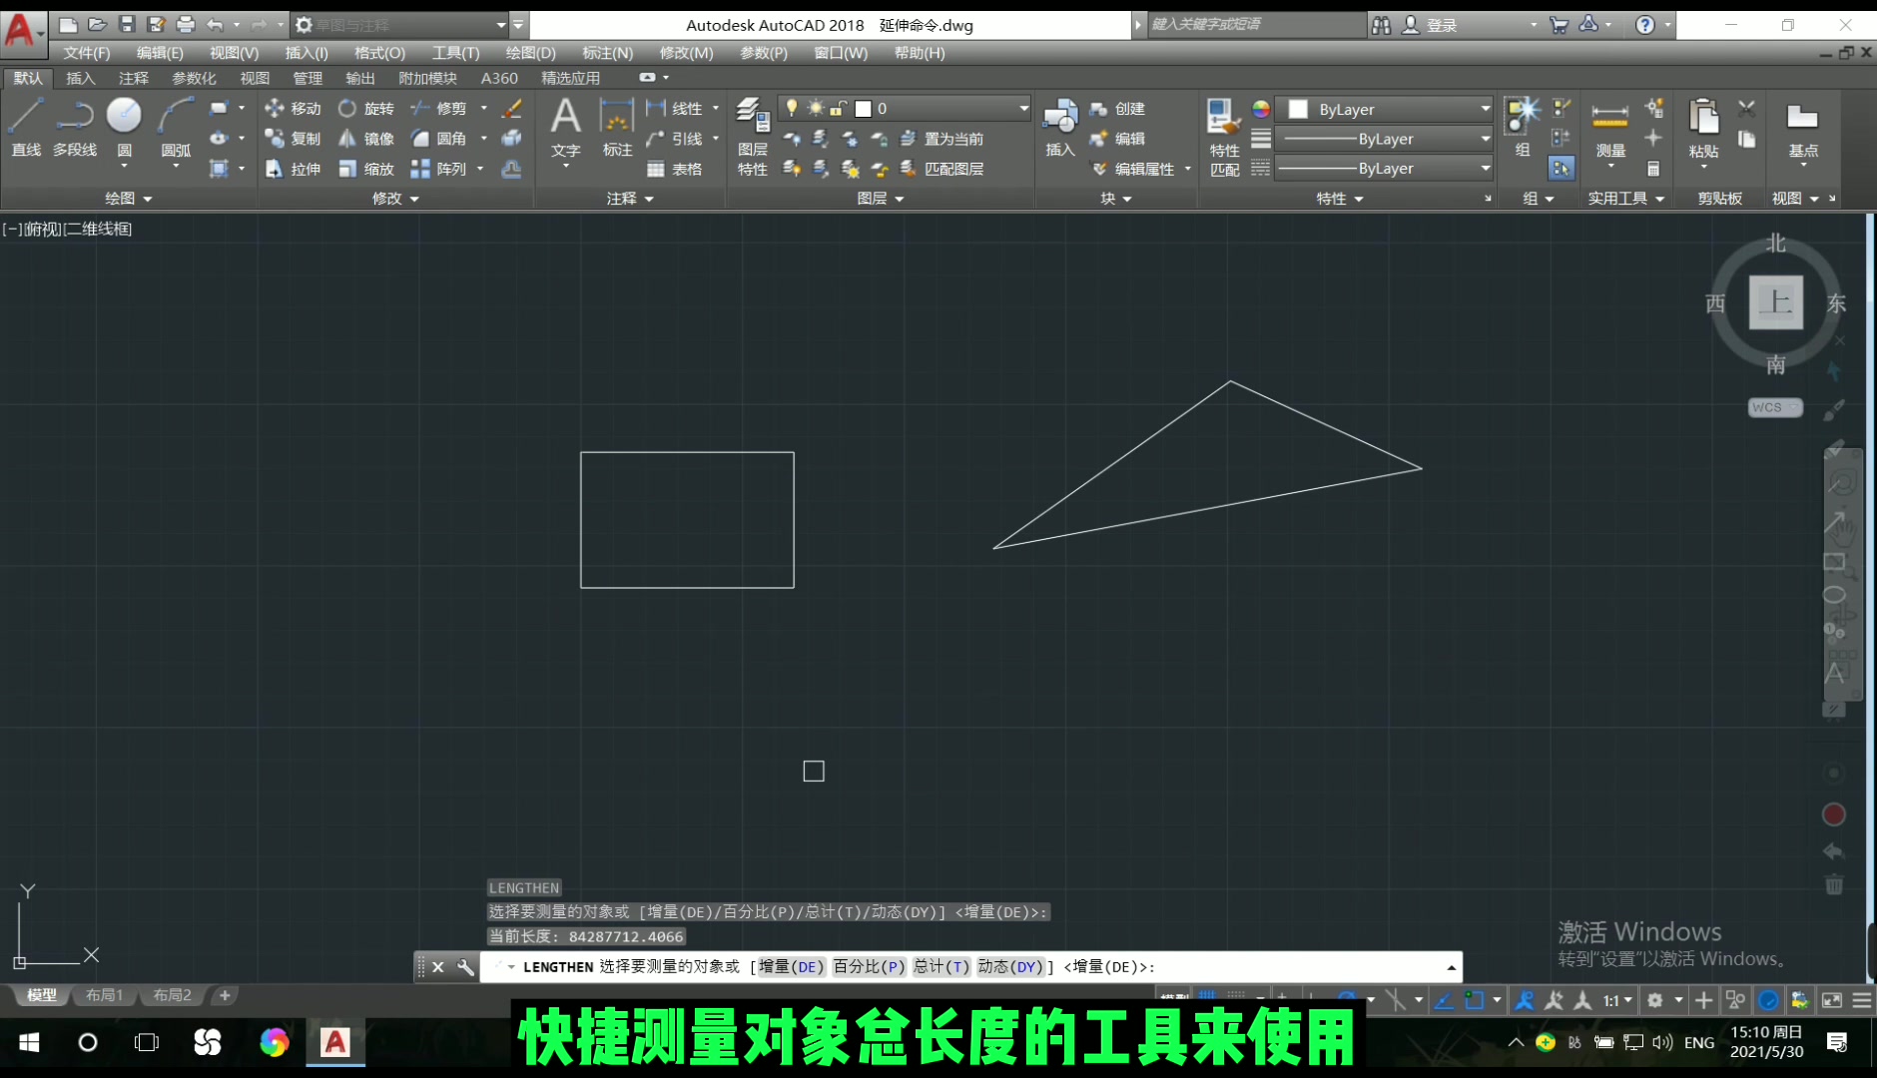1877x1078 pixels.
Task: Choose the 动态(DY) command option
Action: 1010,966
